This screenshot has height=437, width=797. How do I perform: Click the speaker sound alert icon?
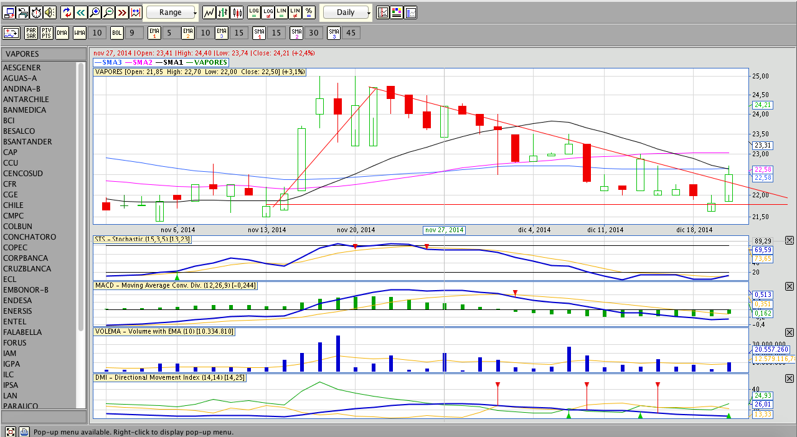[x=50, y=12]
